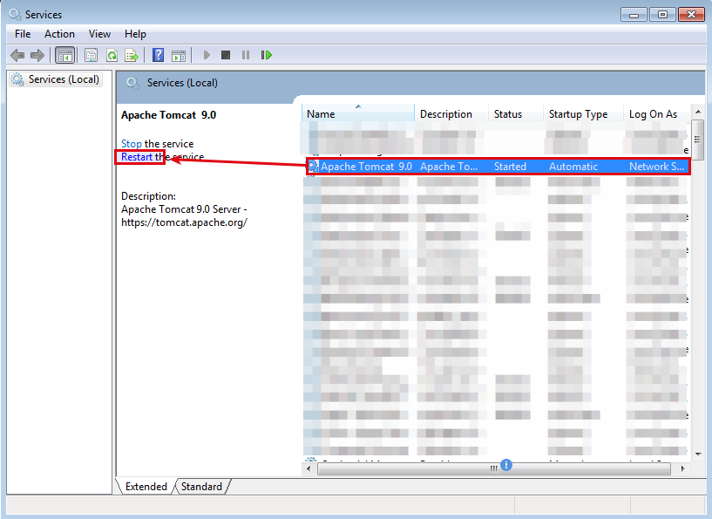
Task: Click the Pause Service icon
Action: 246,55
